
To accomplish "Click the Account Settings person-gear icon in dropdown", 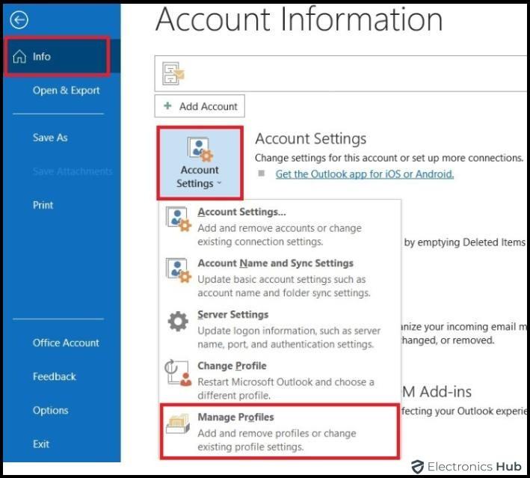I will (x=178, y=220).
